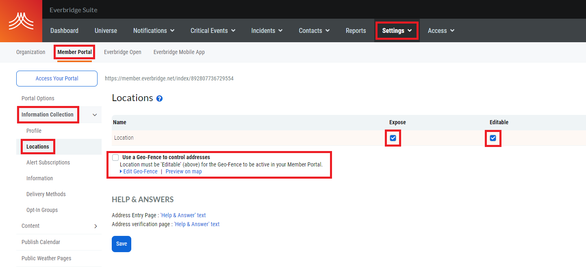Open Alert Subscriptions in the sidebar
The image size is (586, 270).
pyautogui.click(x=48, y=162)
